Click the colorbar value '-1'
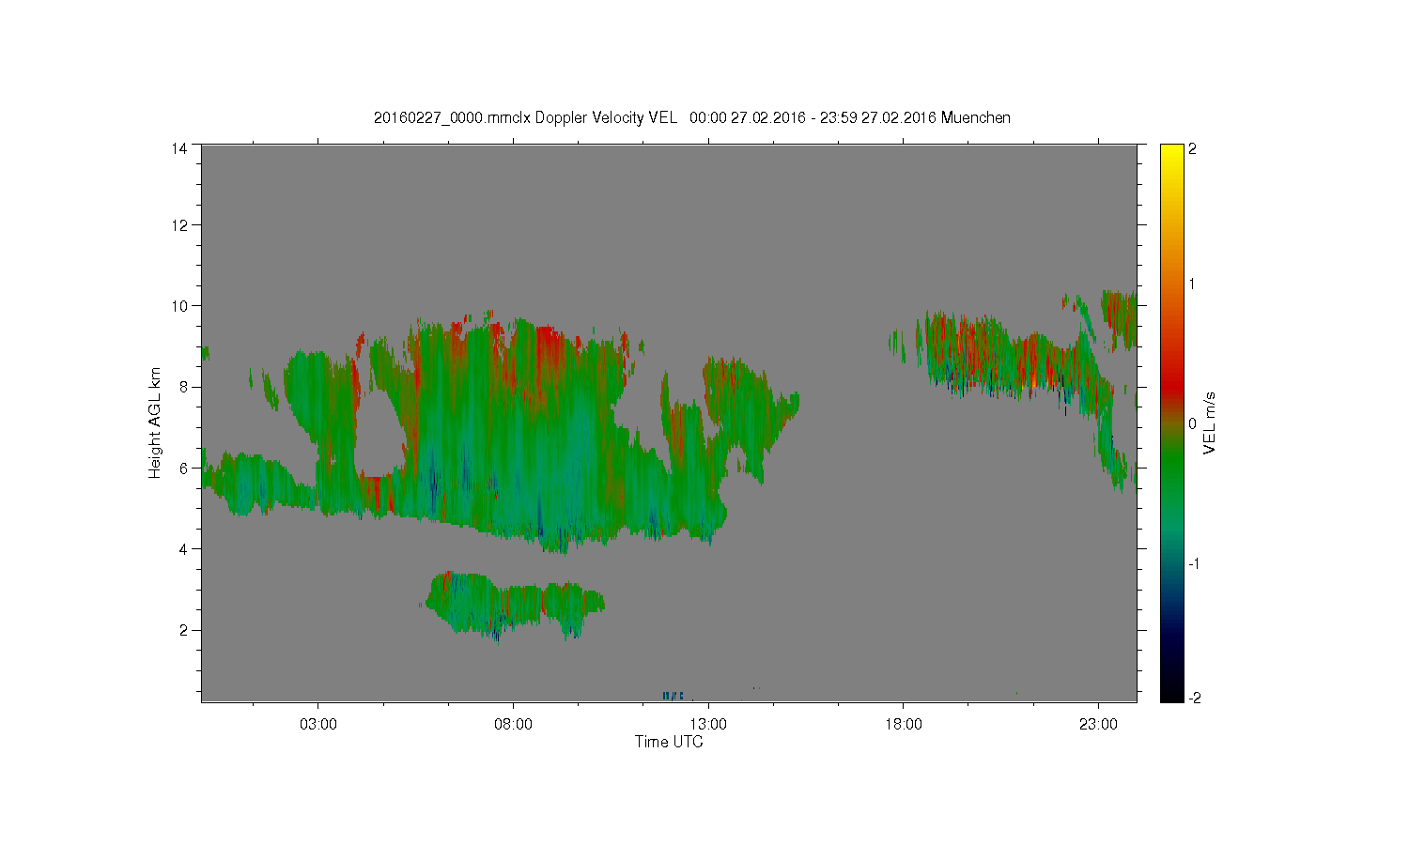1409x845 pixels. tap(1195, 563)
